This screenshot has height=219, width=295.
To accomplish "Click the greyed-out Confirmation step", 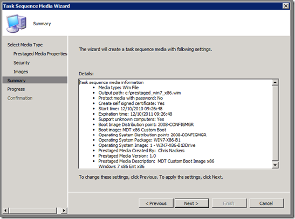I will (20, 98).
